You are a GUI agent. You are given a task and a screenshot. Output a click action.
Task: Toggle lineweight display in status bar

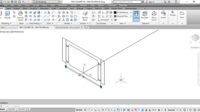(125, 110)
